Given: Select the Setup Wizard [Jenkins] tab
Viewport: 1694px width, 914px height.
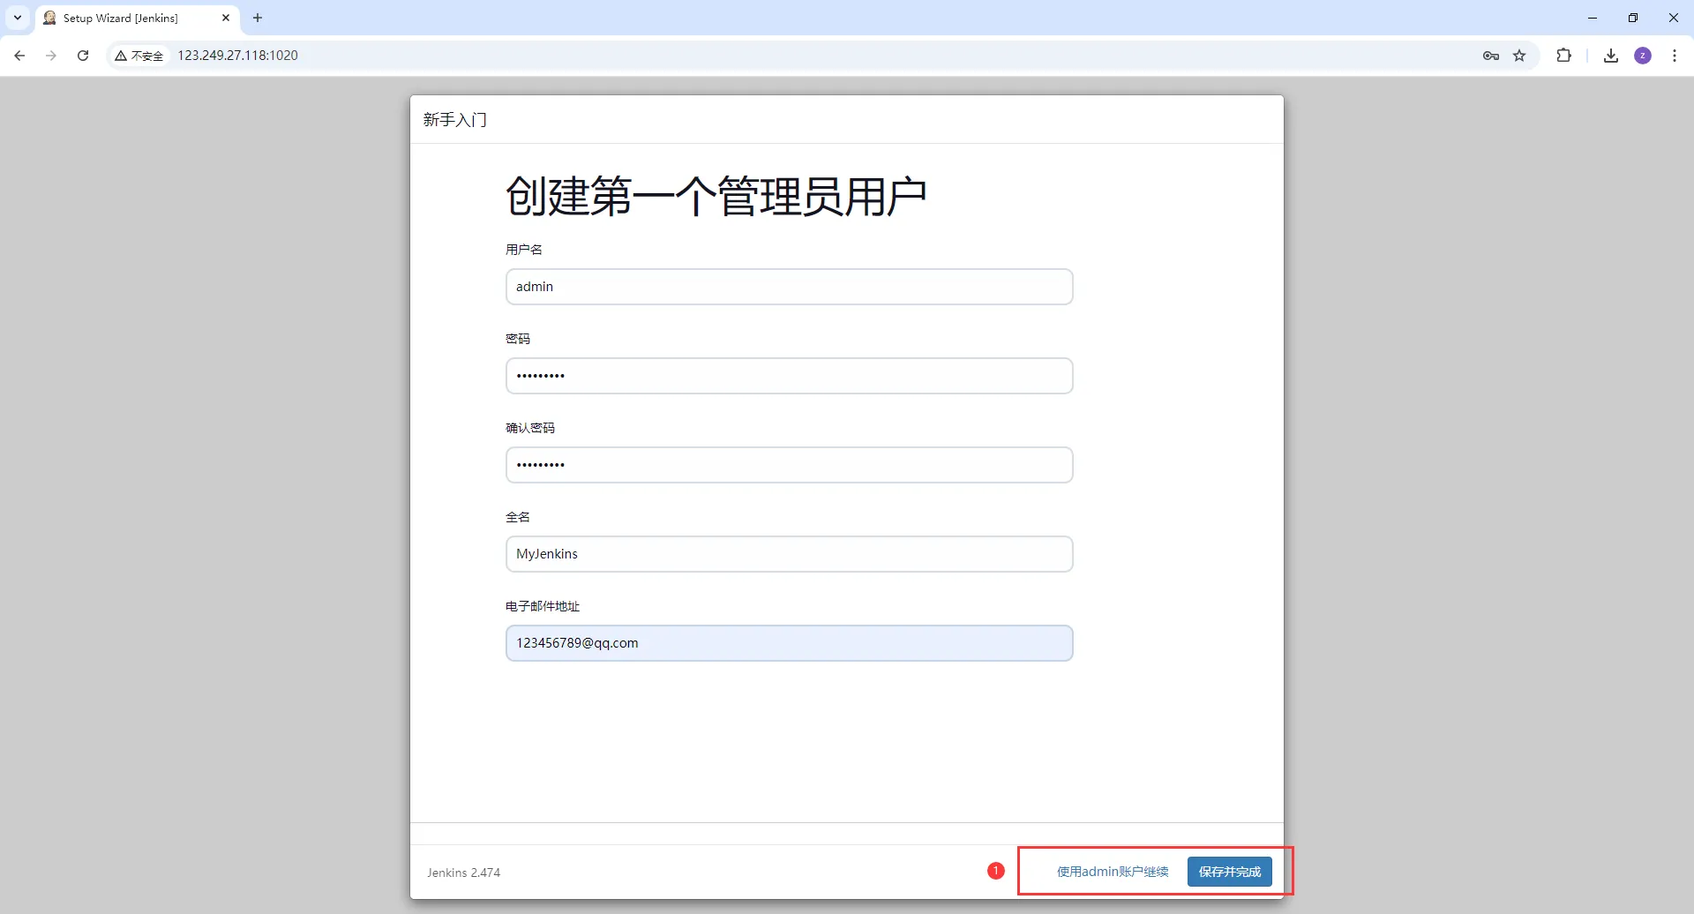Looking at the screenshot, I should coord(138,18).
